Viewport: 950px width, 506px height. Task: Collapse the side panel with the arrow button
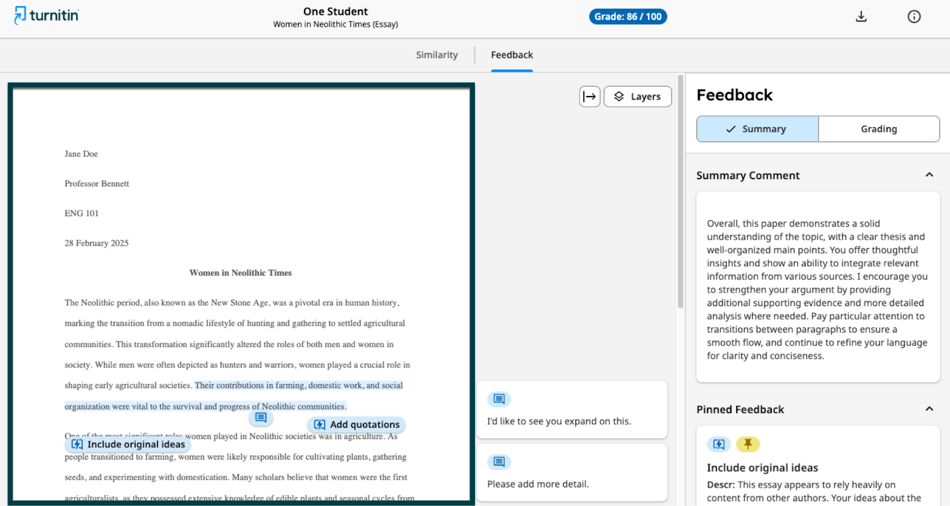pyautogui.click(x=590, y=97)
